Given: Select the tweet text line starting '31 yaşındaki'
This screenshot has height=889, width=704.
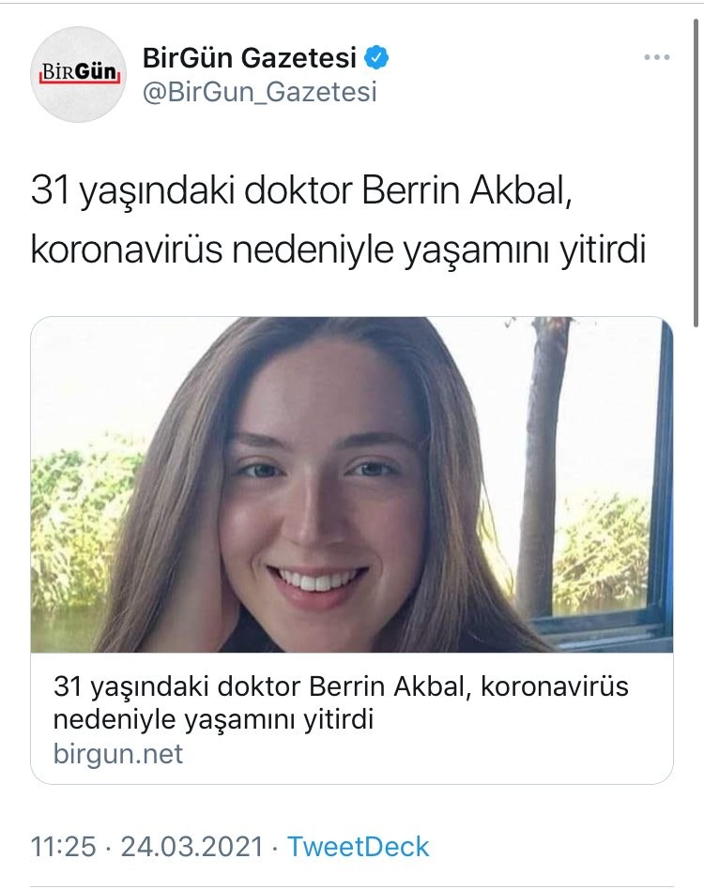Looking at the screenshot, I should coord(300,190).
